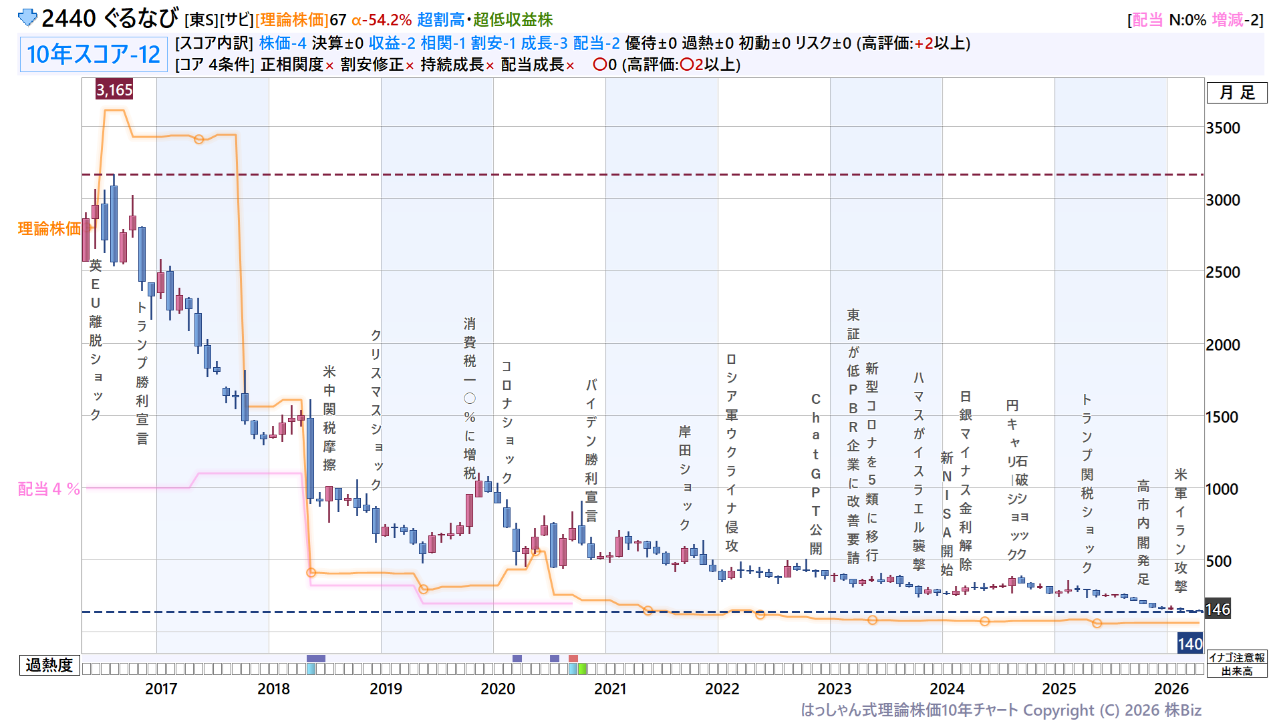The image size is (1283, 721).
Task: Click the 持続成長× core condition
Action: coord(457,65)
